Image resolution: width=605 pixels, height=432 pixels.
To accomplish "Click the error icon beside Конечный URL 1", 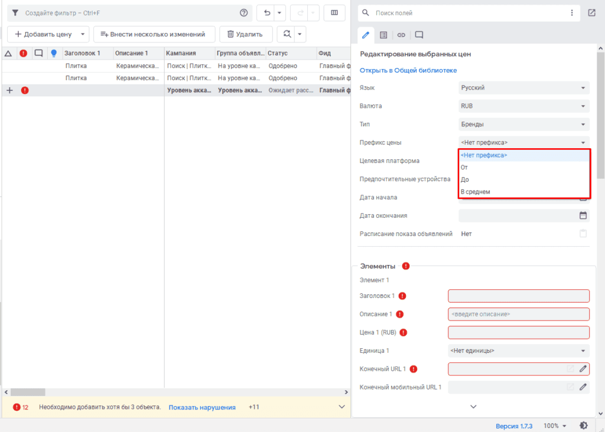I will click(x=413, y=369).
